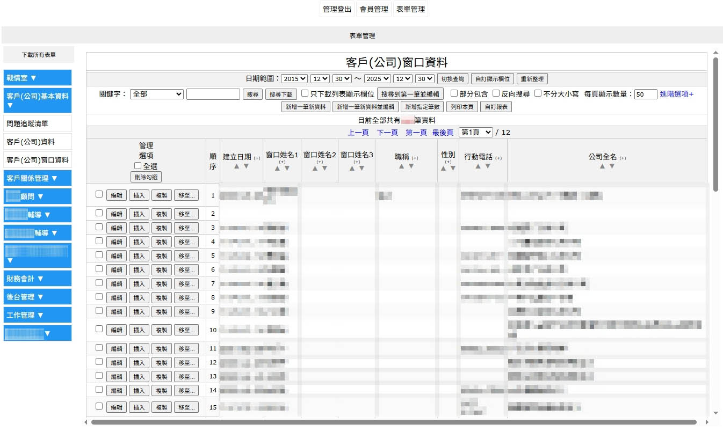Viewport: 723px width, 431px height.
Task: Sort 窗口姓名2 ascending with up arrow
Action: click(x=315, y=169)
